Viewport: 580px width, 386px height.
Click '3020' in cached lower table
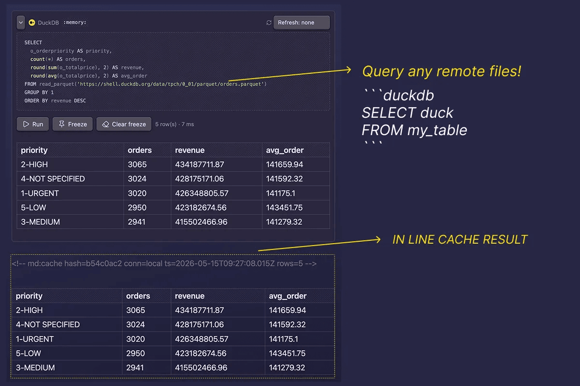coord(135,339)
